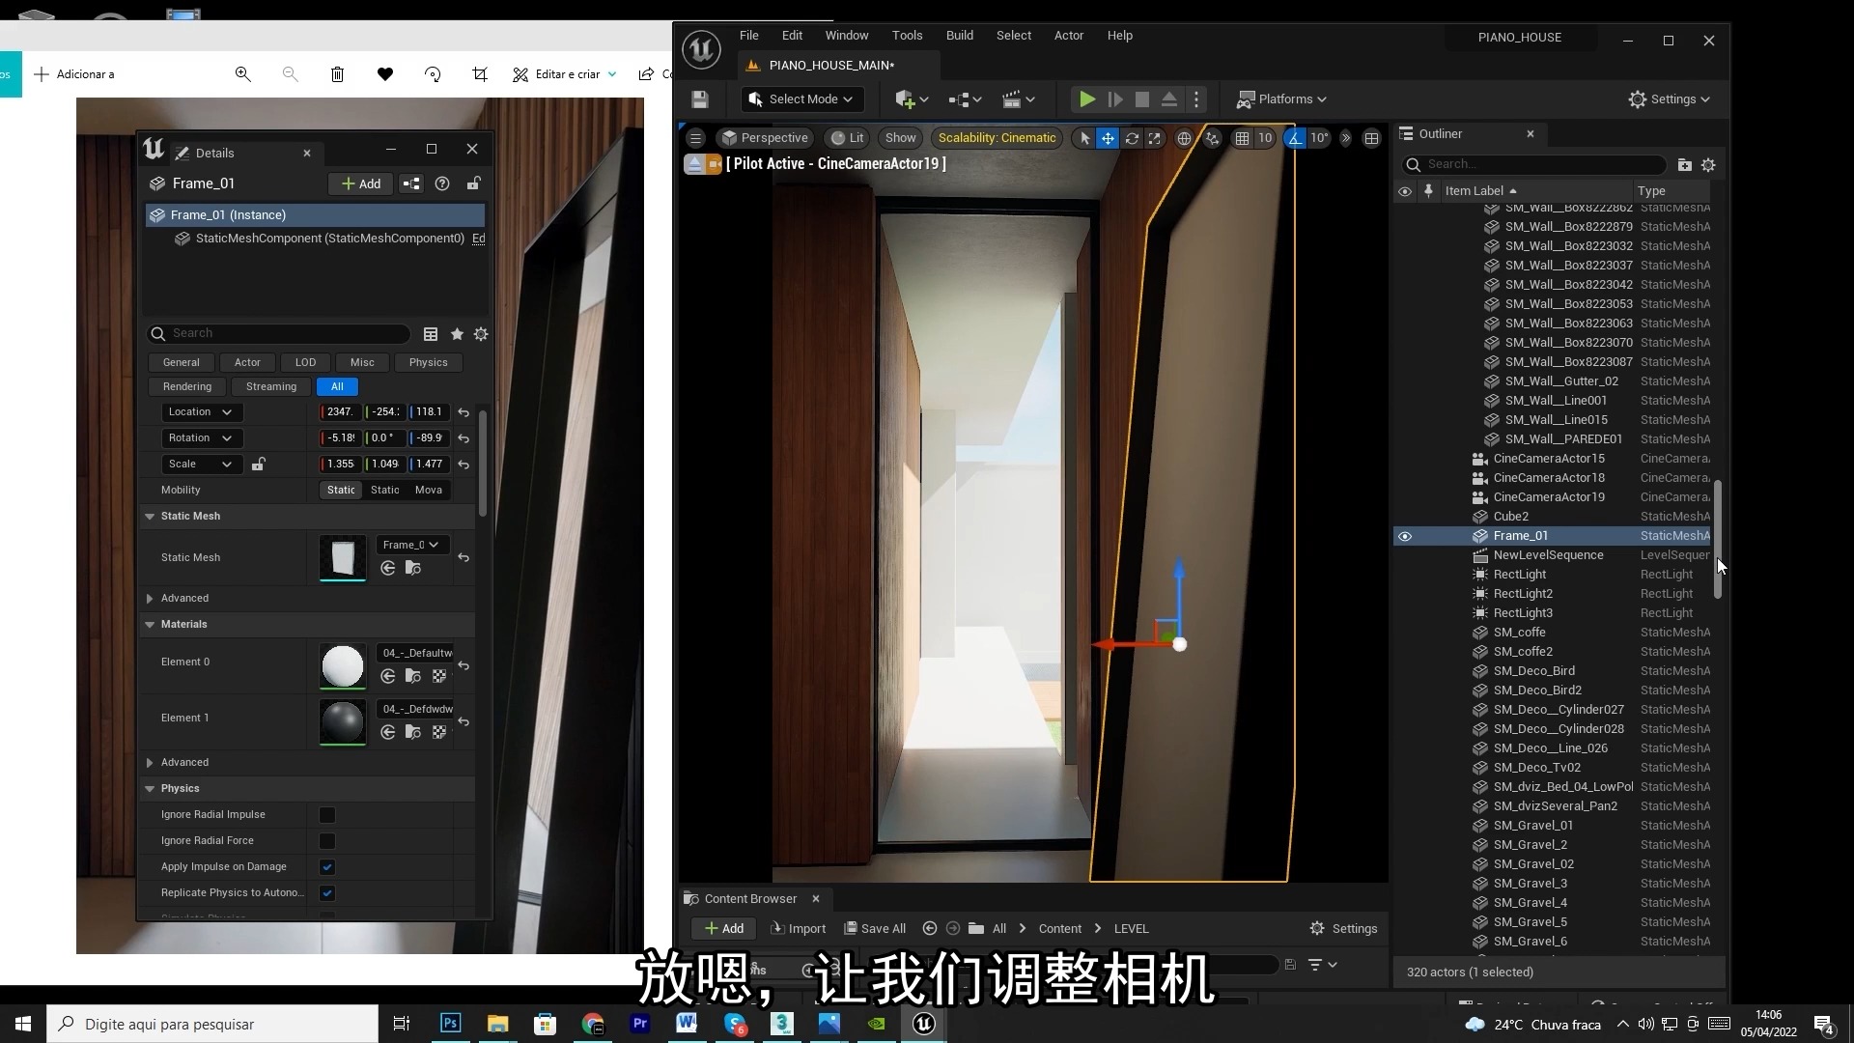Expand the Static Mesh section expander
Screen dimensions: 1854x1043
(151, 516)
